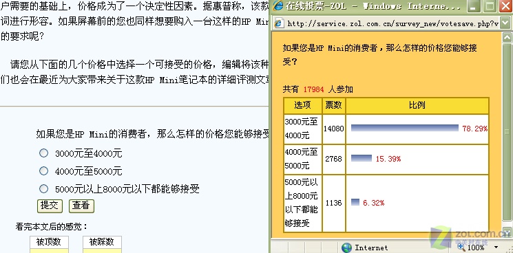
Task: Click the 15.39% percentage text
Action: 388,159
